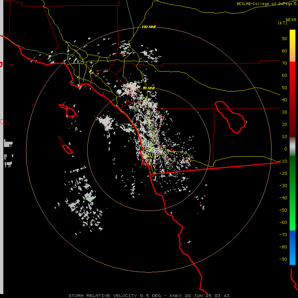Click the 30 value on the velocity scale
This screenshot has height=298, width=298.
pyautogui.click(x=284, y=112)
